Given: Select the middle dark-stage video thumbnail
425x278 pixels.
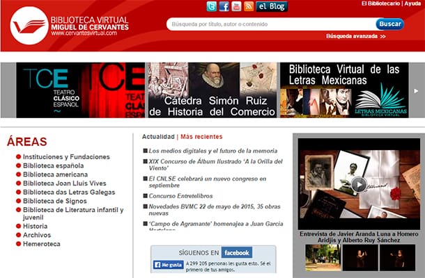Looking at the screenshot, I should point(360,258).
